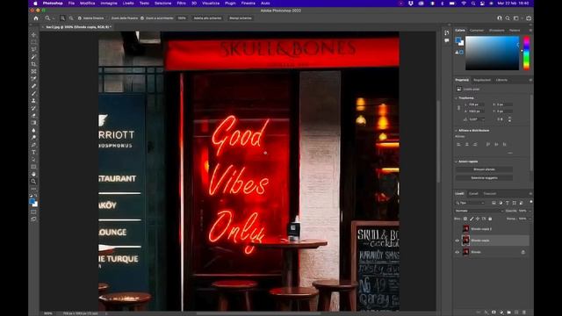Select the Clone Stamp tool
The image size is (562, 316).
[33, 101]
